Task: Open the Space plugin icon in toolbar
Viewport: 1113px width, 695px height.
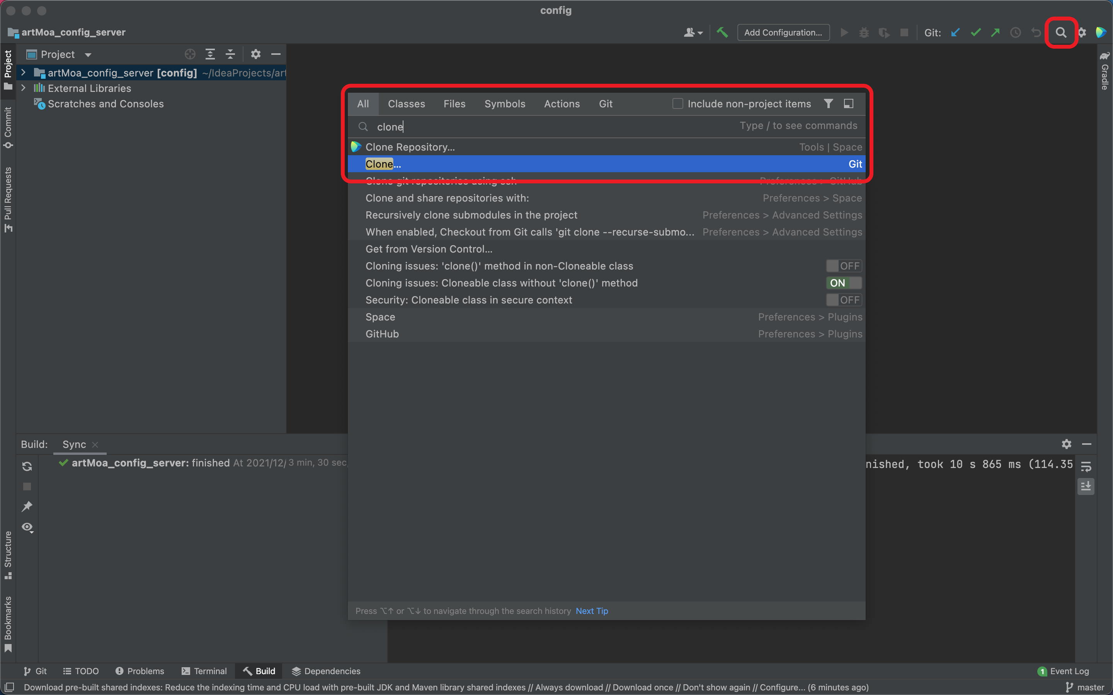Action: (1101, 33)
